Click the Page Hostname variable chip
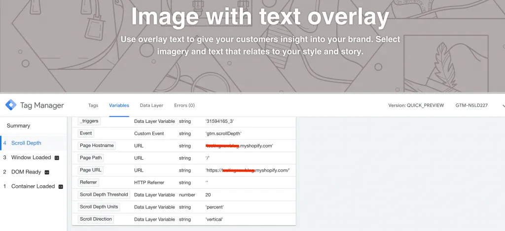 [x=97, y=145]
